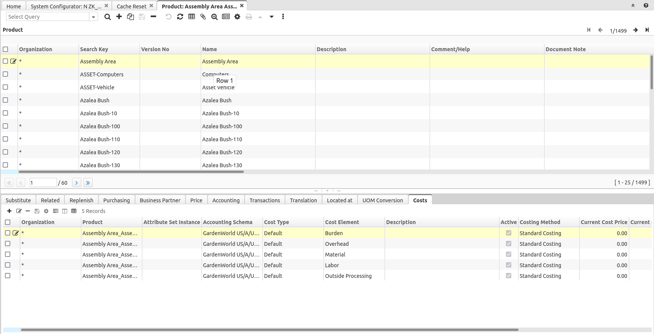Click the Find Record magnifier icon
The width and height of the screenshot is (654, 334).
point(108,17)
